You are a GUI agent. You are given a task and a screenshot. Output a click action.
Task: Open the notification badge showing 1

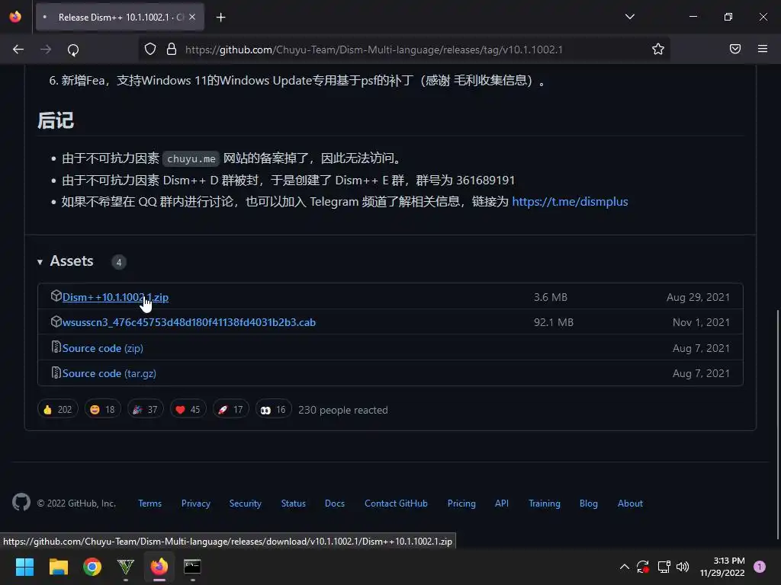pos(759,567)
